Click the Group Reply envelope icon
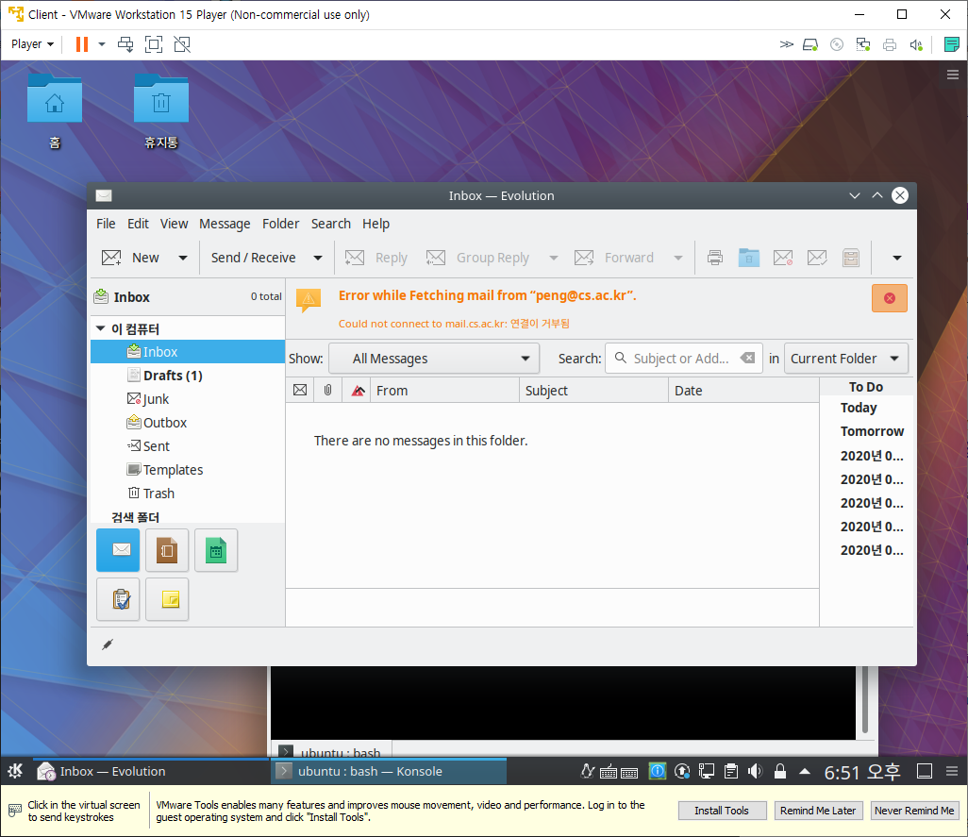Screen dimensions: 968x837 [436, 258]
